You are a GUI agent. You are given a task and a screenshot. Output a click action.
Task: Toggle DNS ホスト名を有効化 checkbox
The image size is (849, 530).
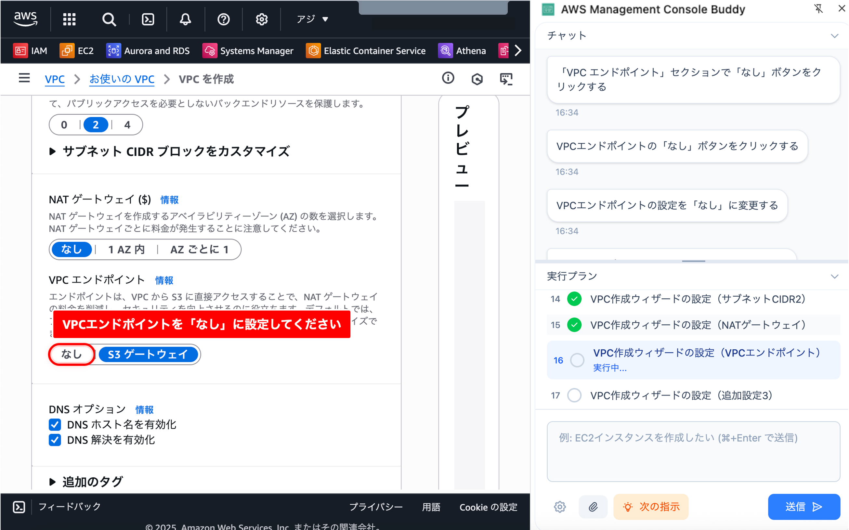(55, 424)
